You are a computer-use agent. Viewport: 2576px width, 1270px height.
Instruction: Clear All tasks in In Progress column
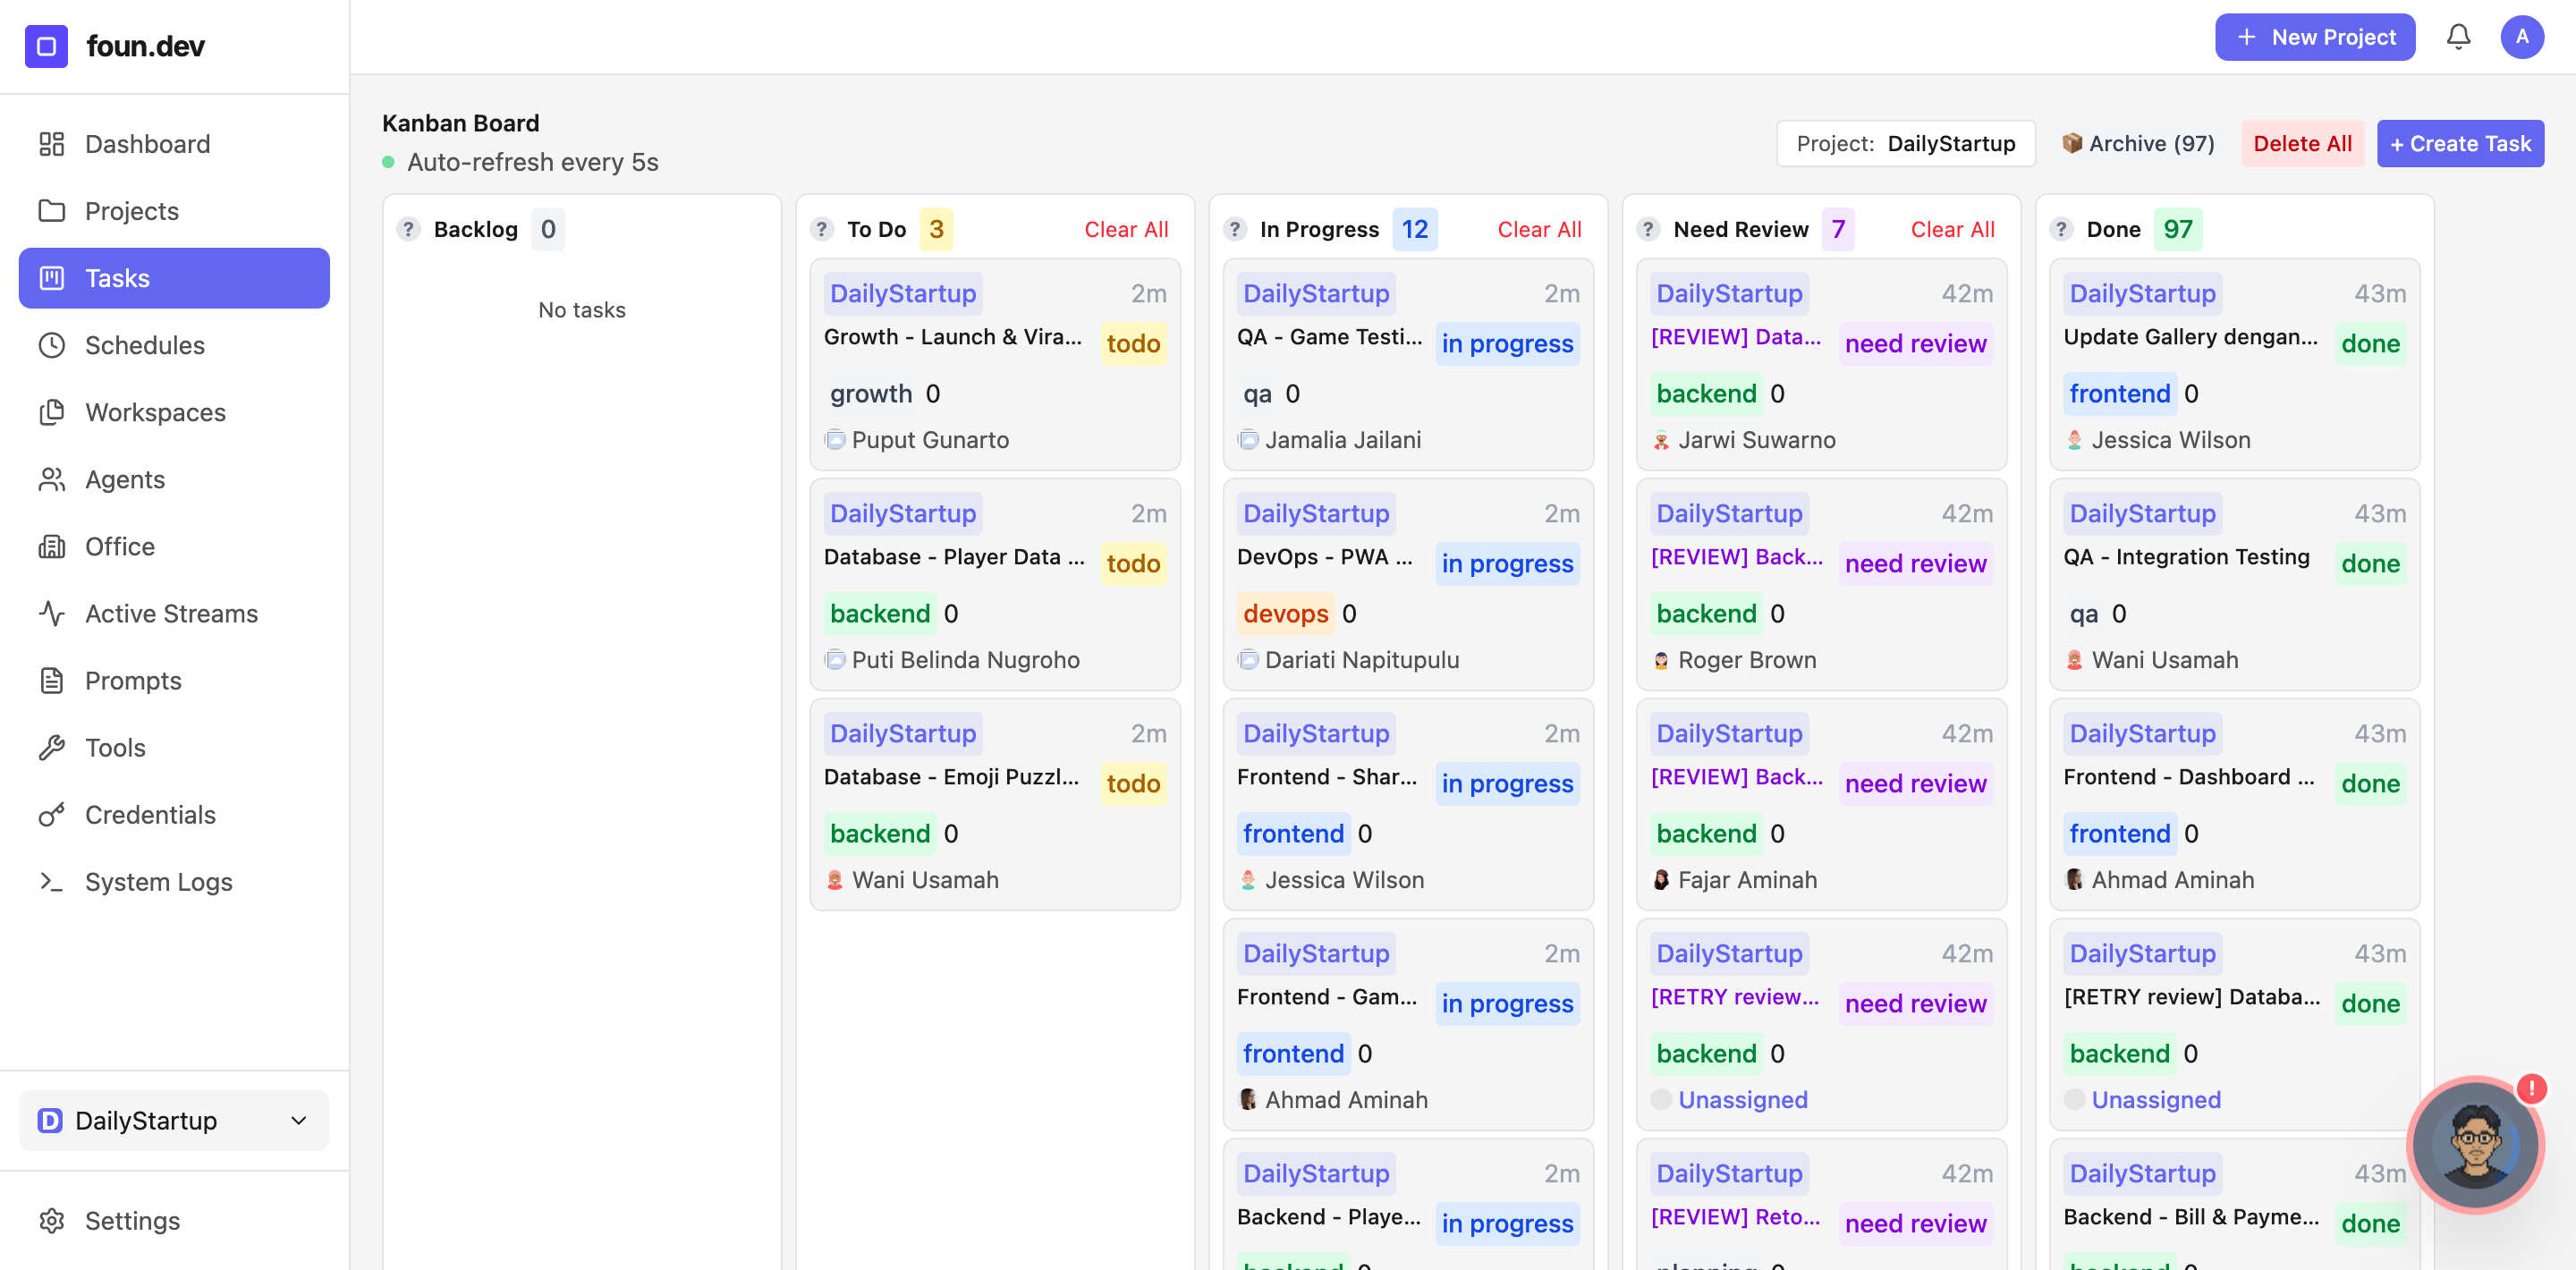point(1539,229)
